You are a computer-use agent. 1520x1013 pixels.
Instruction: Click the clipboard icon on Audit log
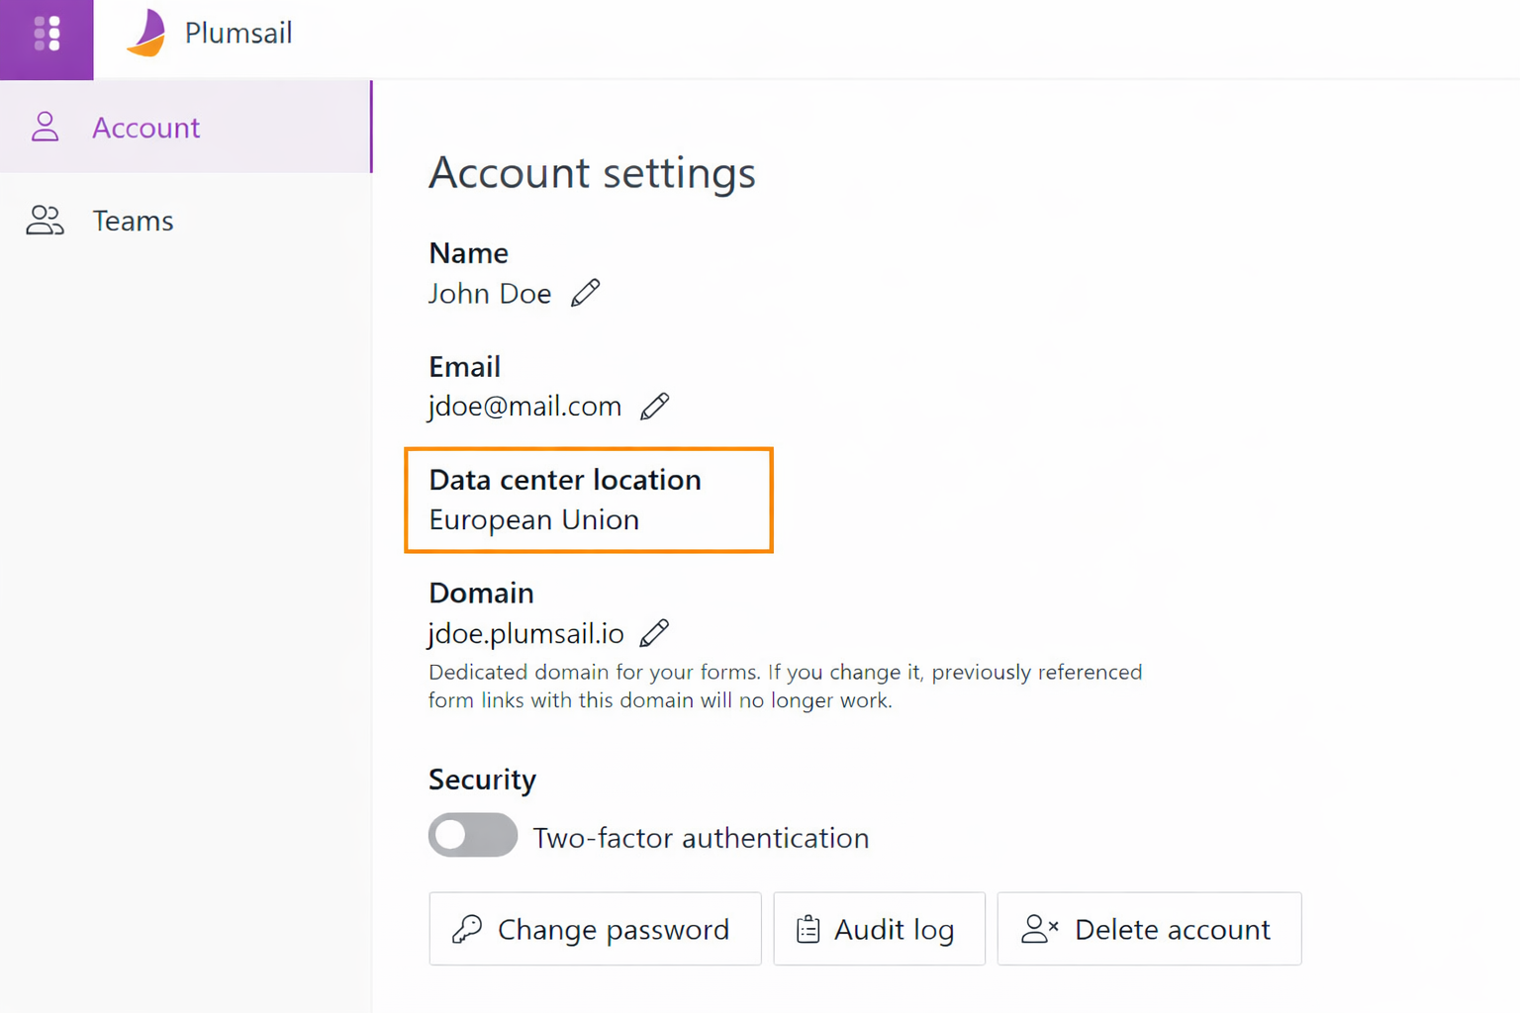807,929
